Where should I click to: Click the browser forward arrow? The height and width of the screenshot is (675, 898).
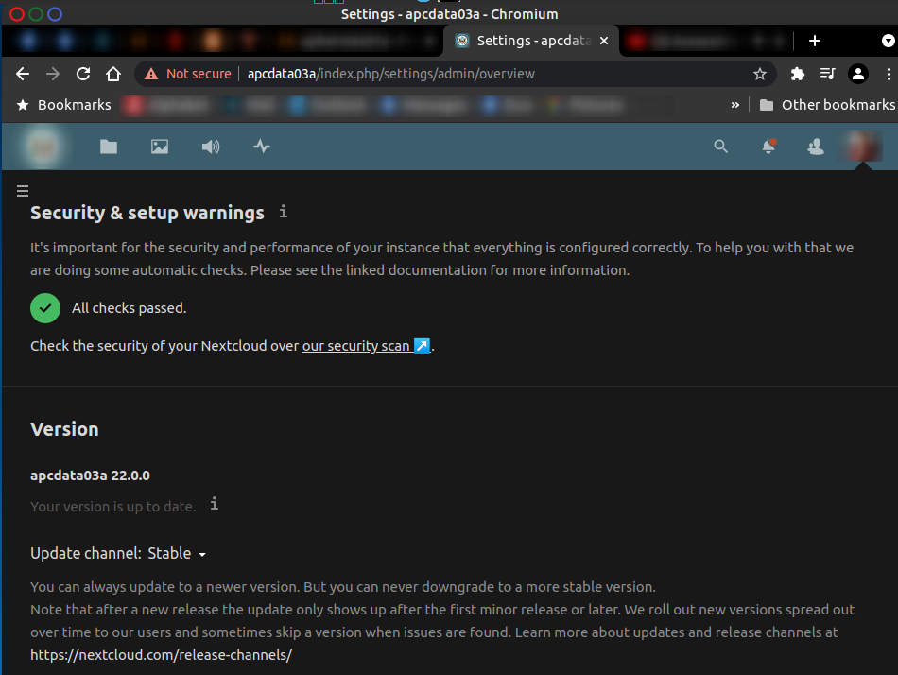coord(53,74)
